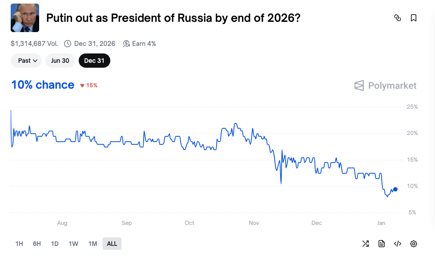The height and width of the screenshot is (261, 435).
Task: Select the Dec 31 outcome tab
Action: tap(94, 61)
